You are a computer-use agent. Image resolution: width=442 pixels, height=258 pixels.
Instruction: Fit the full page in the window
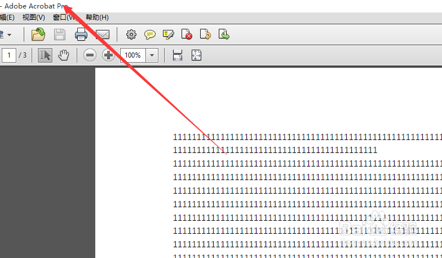pos(196,55)
